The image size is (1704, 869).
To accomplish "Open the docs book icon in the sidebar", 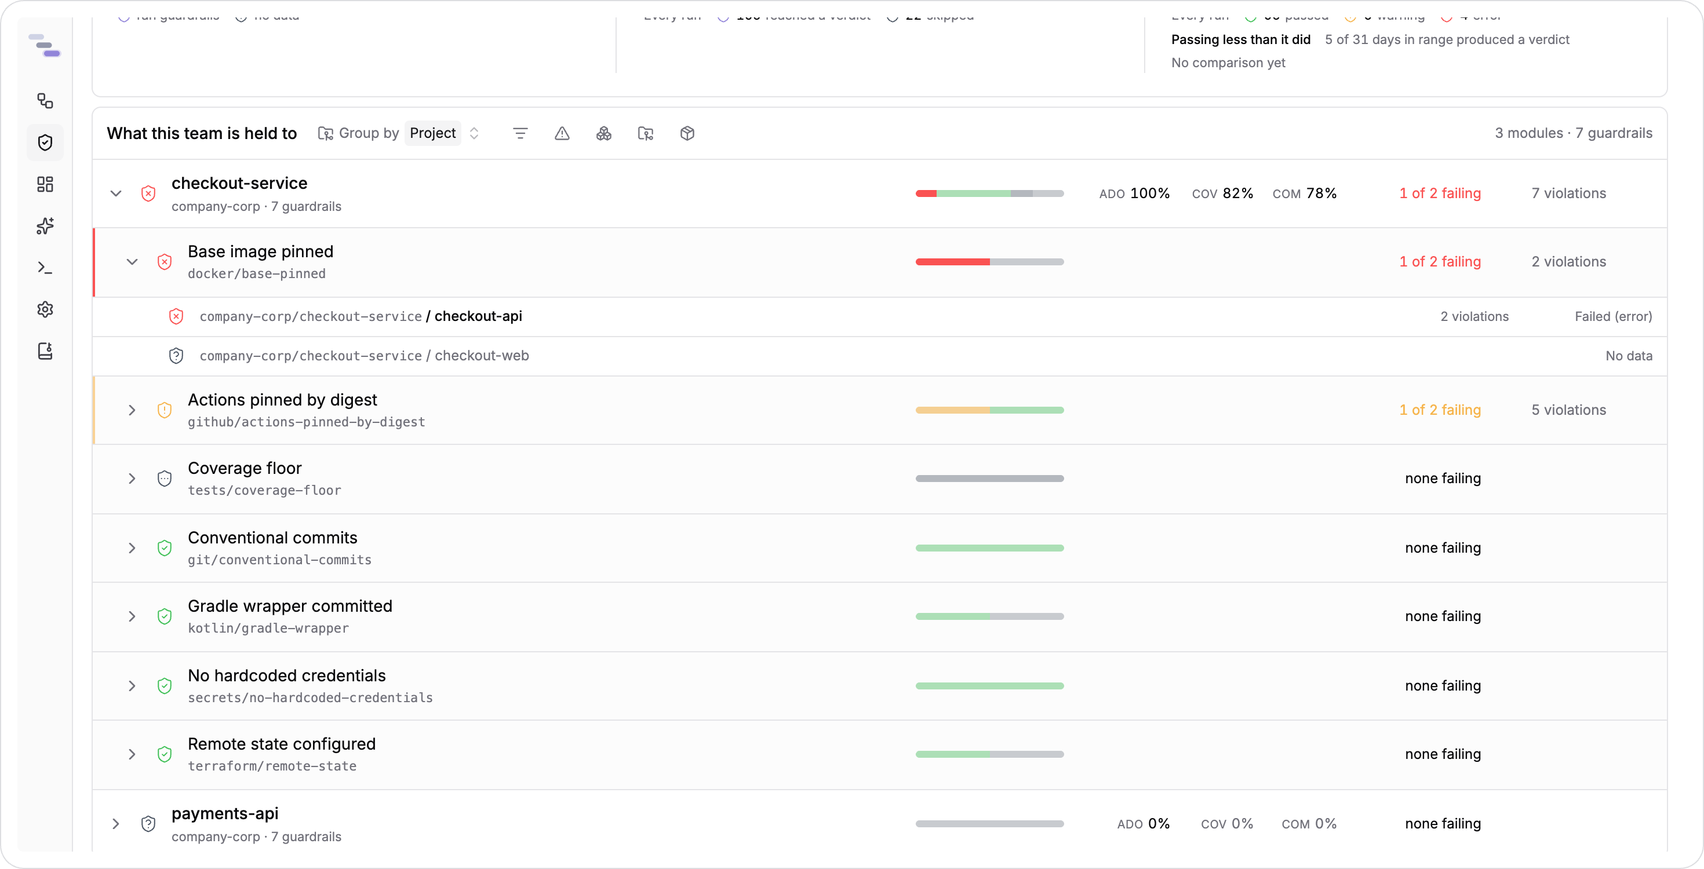I will click(x=45, y=350).
